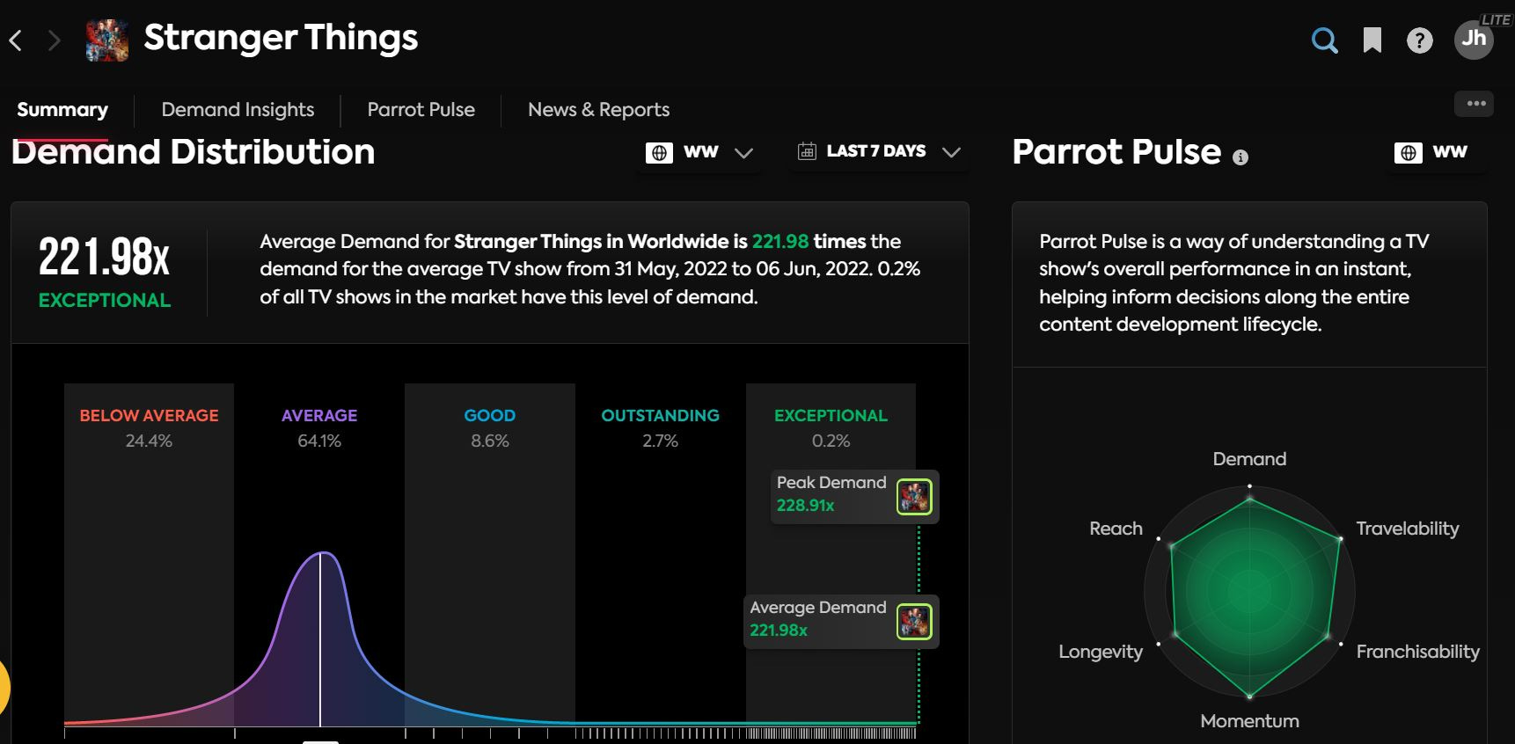The height and width of the screenshot is (744, 1515).
Task: Click the Reach axis label on radar
Action: pos(1116,529)
